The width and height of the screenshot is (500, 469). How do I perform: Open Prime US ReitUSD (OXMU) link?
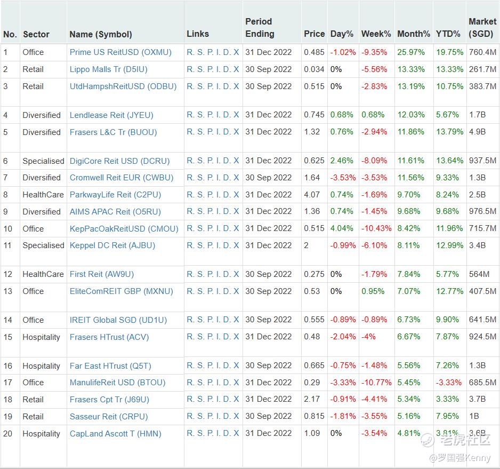coord(120,52)
